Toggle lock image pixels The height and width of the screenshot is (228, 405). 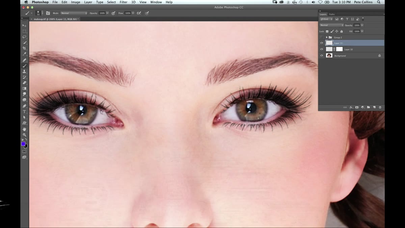(x=332, y=31)
